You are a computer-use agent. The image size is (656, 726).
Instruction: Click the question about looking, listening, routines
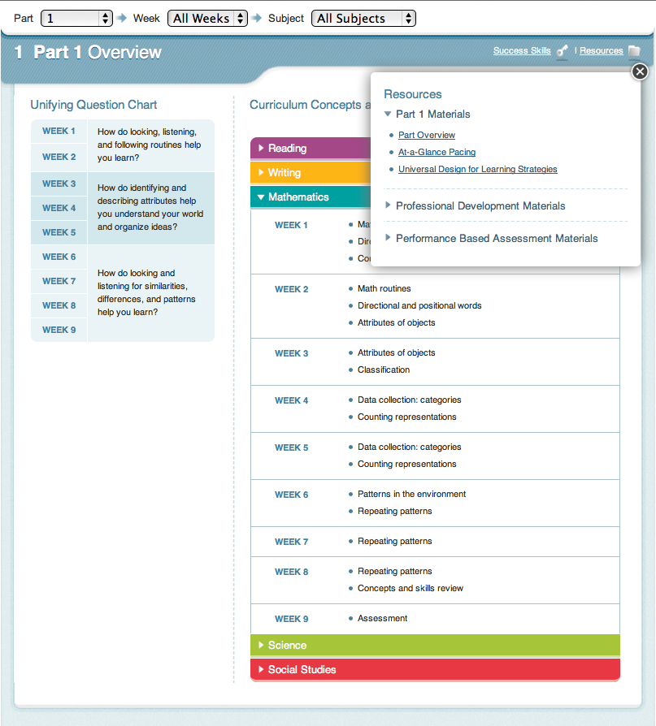point(149,145)
